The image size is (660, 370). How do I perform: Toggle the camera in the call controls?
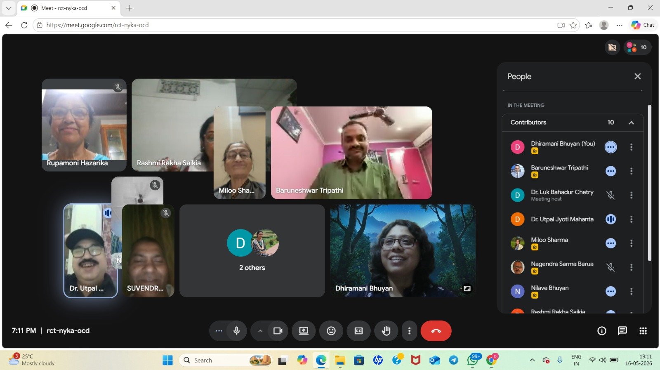tap(278, 331)
